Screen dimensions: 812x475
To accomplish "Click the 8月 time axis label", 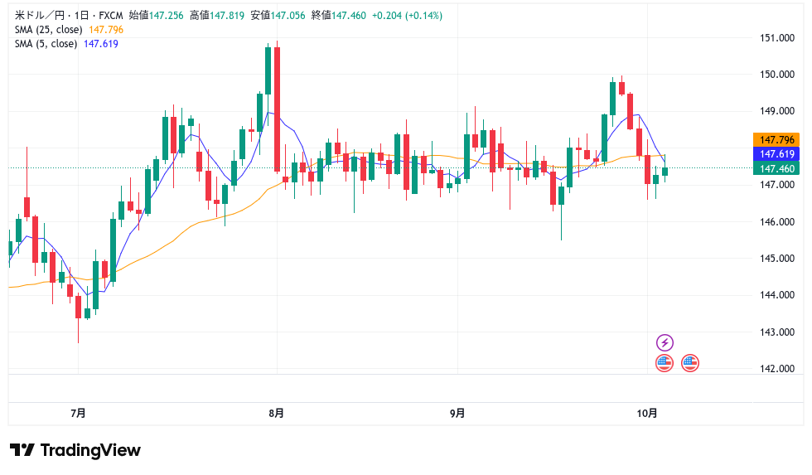I will tap(277, 413).
